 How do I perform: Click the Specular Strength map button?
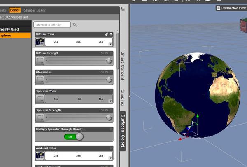click(x=40, y=118)
